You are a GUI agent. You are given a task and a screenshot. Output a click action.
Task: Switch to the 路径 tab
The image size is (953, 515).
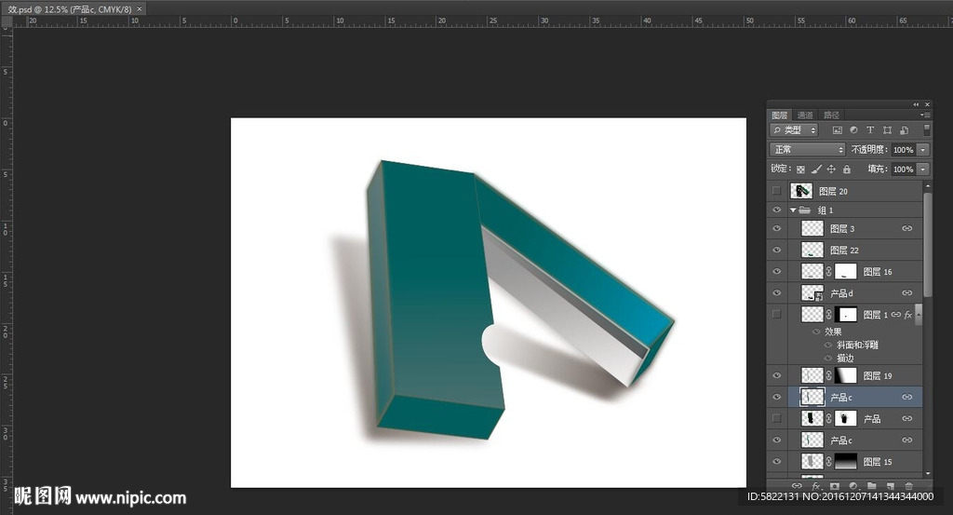pos(830,115)
